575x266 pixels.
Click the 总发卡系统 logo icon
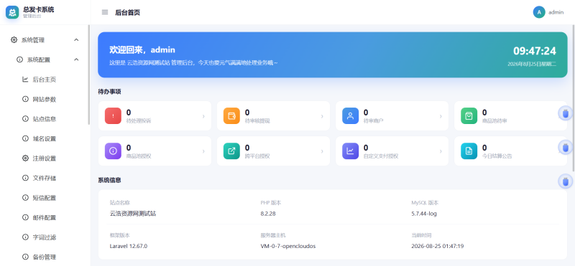(x=12, y=12)
